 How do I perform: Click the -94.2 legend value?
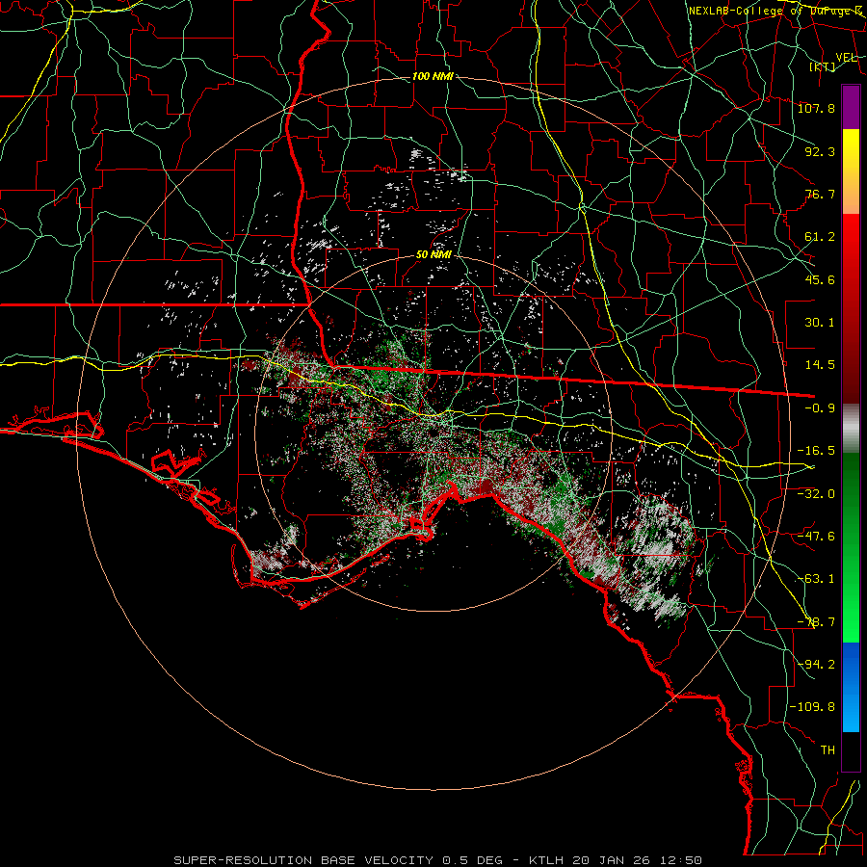[x=816, y=664]
